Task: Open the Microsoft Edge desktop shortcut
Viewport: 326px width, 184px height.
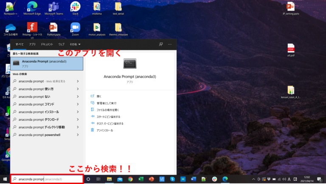Action: coord(32,8)
